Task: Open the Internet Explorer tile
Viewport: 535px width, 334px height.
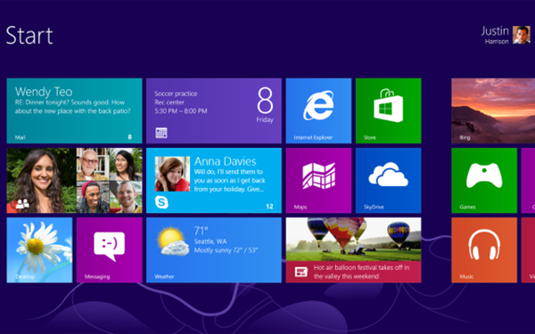Action: [x=318, y=110]
